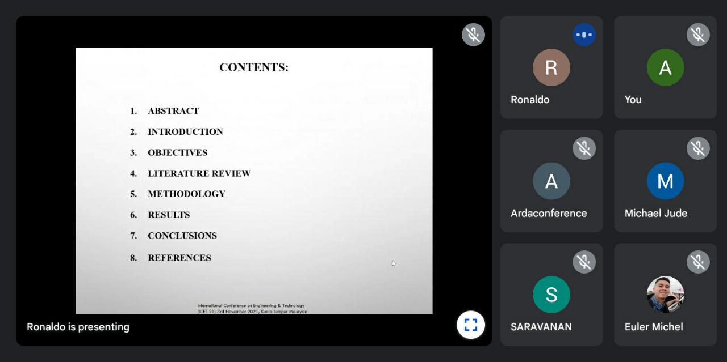727x362 pixels.
Task: Select SARAVANAN's teal S avatar
Action: [x=551, y=295]
